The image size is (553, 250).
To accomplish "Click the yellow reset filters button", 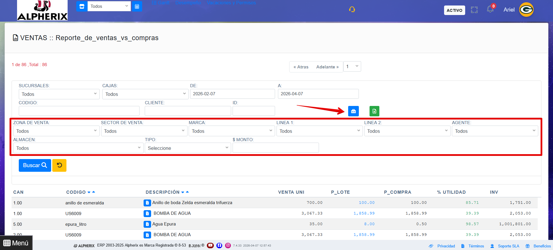I will coord(59,165).
